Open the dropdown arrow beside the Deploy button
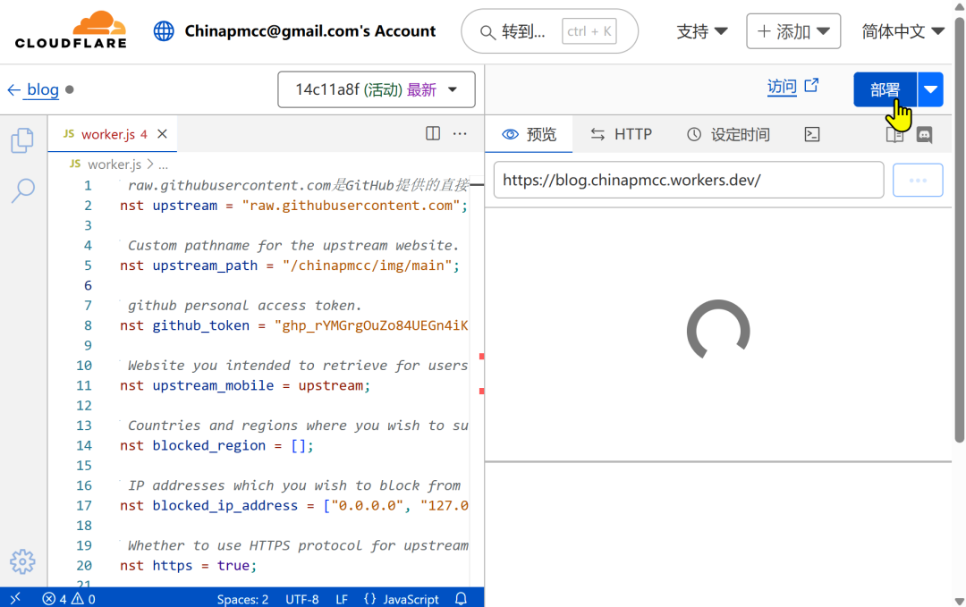 click(931, 89)
